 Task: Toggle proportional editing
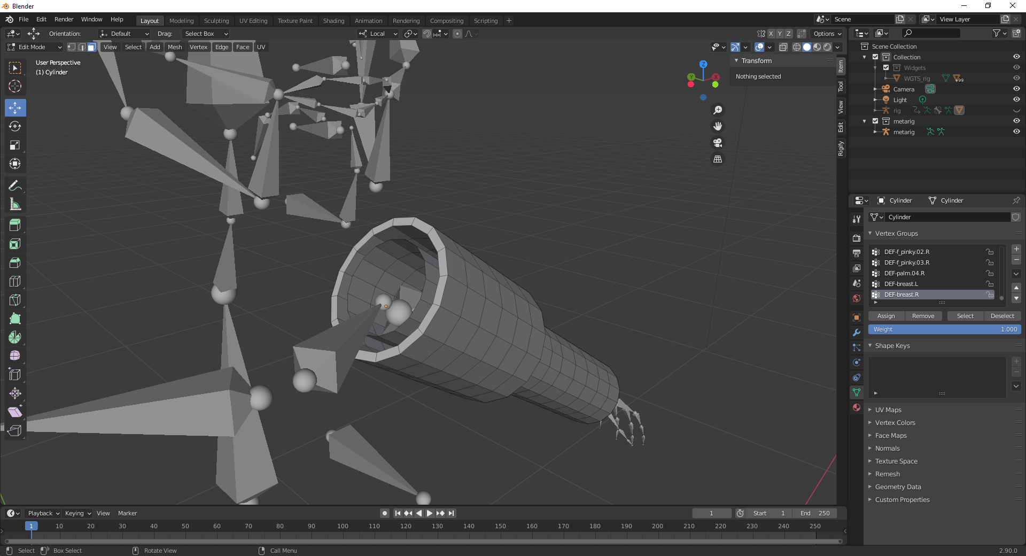click(x=457, y=34)
